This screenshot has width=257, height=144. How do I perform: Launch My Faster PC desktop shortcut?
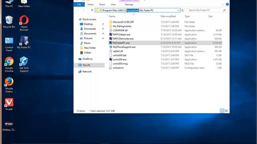[24, 42]
